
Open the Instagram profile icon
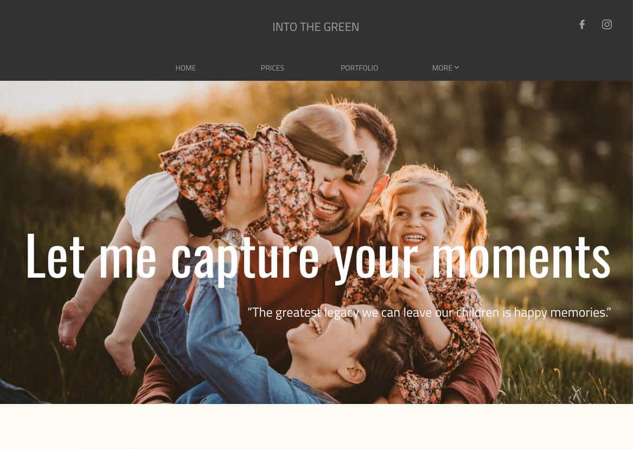[607, 24]
